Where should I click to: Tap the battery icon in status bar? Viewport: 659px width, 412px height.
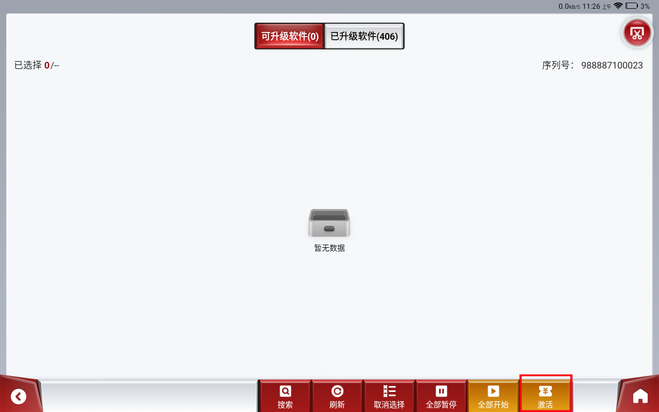[631, 6]
